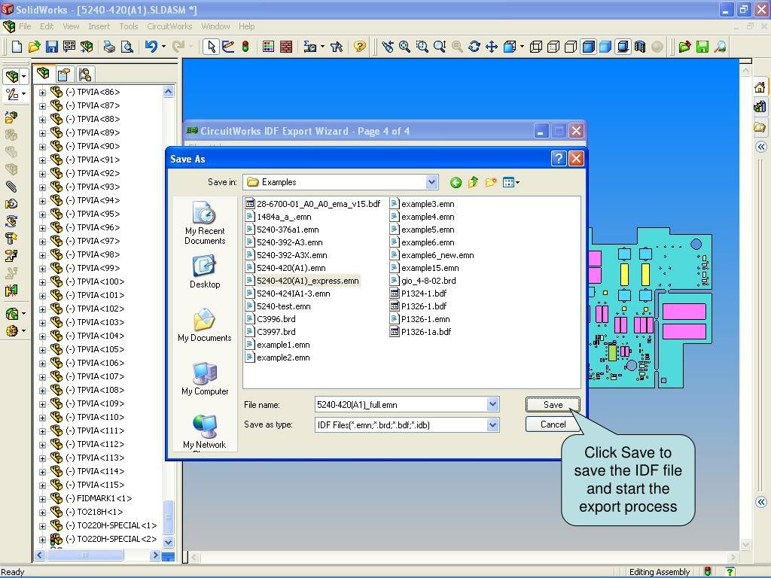Click the File name input field

[401, 404]
